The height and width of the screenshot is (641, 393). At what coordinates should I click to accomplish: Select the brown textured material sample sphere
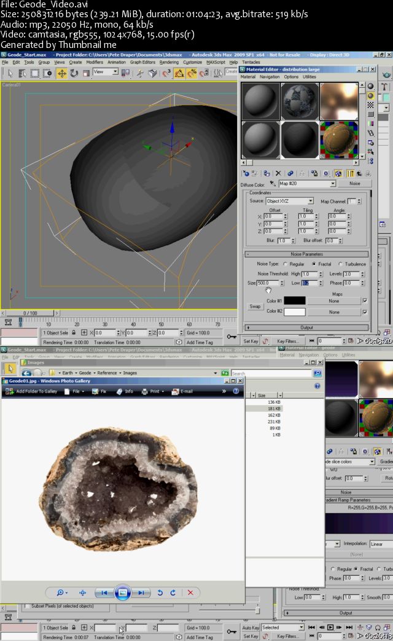339,140
